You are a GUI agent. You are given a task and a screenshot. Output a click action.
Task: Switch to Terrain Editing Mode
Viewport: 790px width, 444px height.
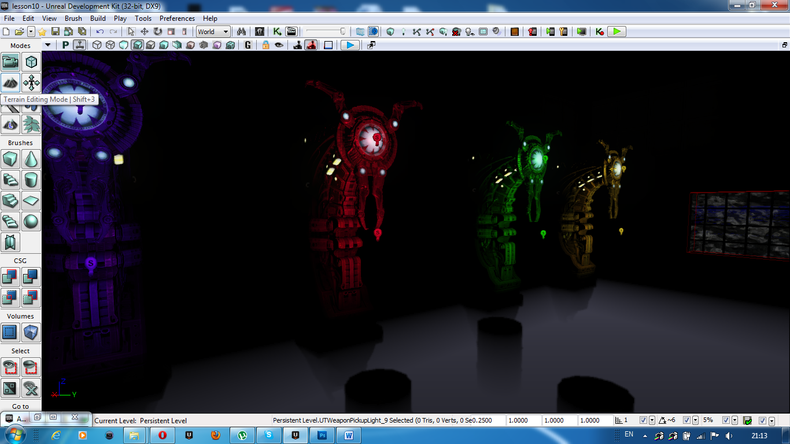click(10, 83)
